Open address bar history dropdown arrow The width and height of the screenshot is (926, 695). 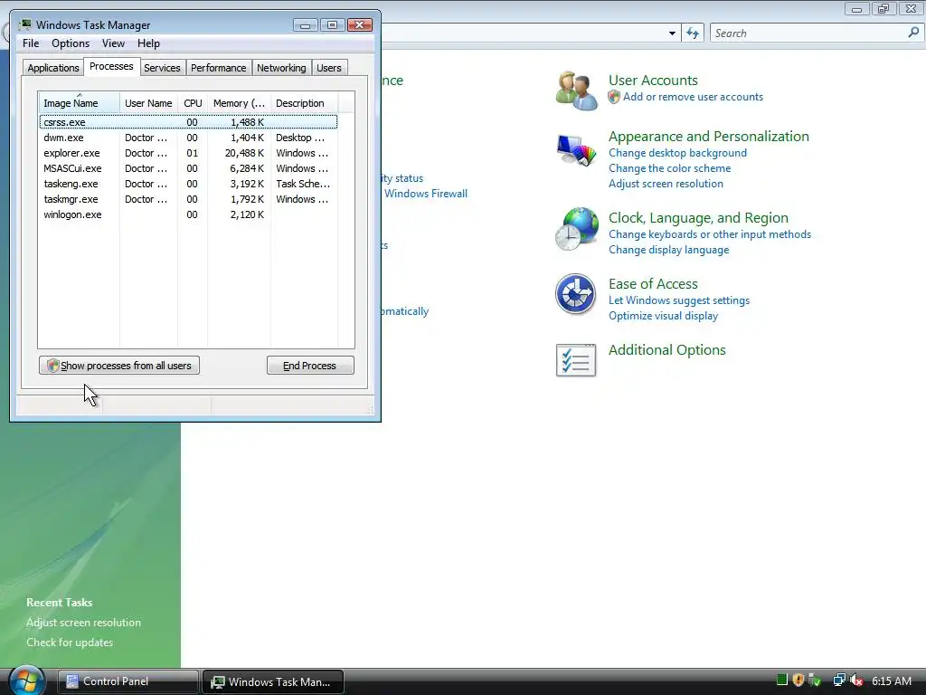[x=672, y=33]
